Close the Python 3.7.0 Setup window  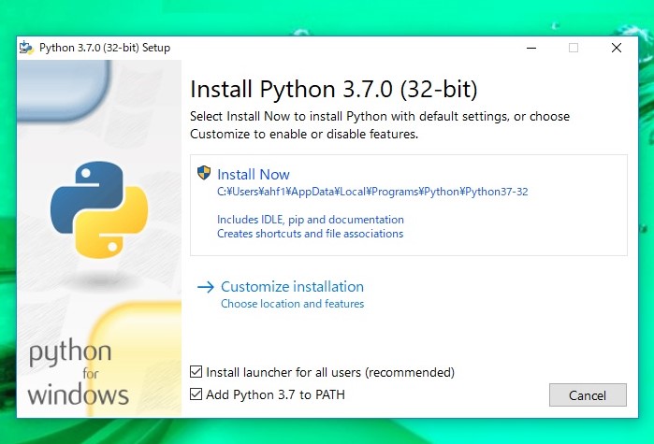coord(617,48)
